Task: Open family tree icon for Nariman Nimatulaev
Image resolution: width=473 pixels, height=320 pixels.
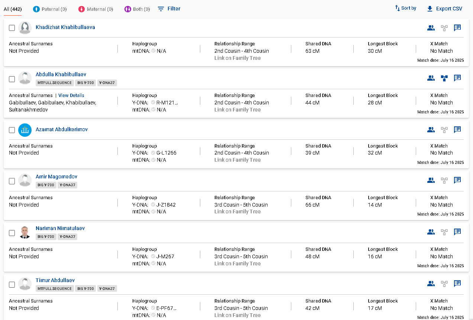Action: pyautogui.click(x=444, y=232)
